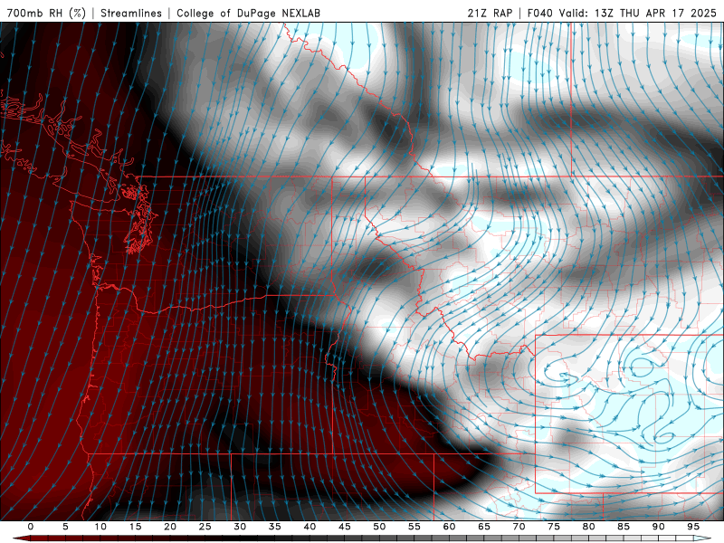Click the 50 label on the RH legend
This screenshot has height=543, width=724.
pos(379,527)
